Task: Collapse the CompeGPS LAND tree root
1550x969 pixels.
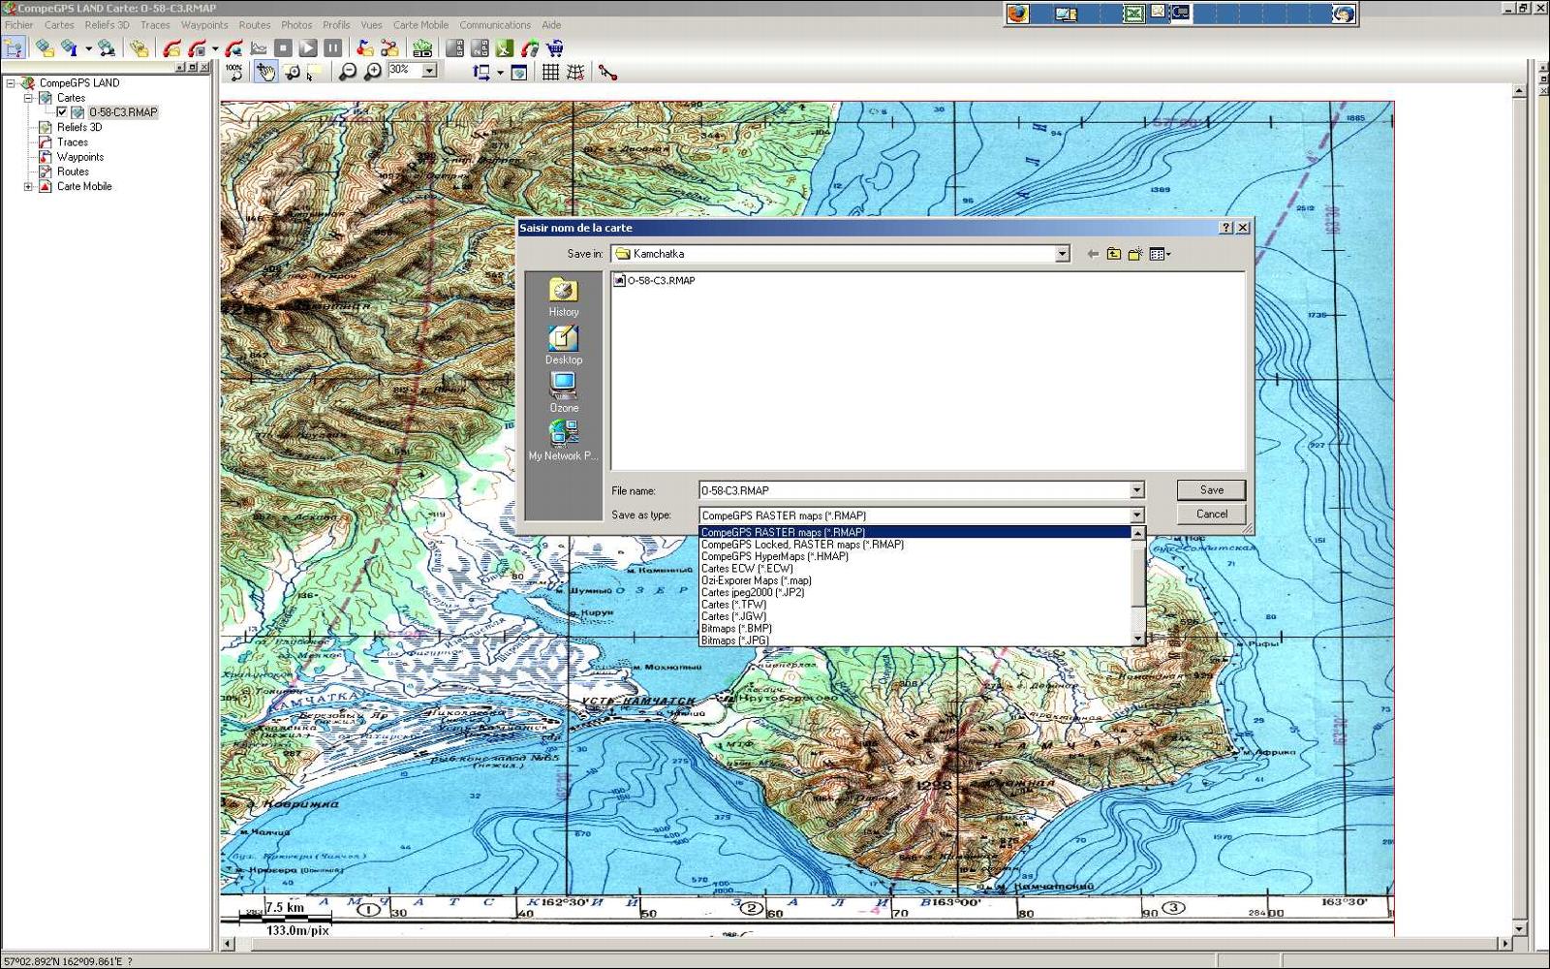Action: 11,83
